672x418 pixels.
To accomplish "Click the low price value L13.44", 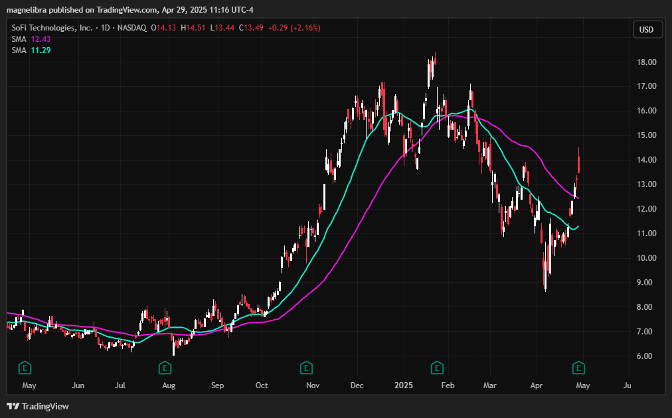I will tap(222, 28).
